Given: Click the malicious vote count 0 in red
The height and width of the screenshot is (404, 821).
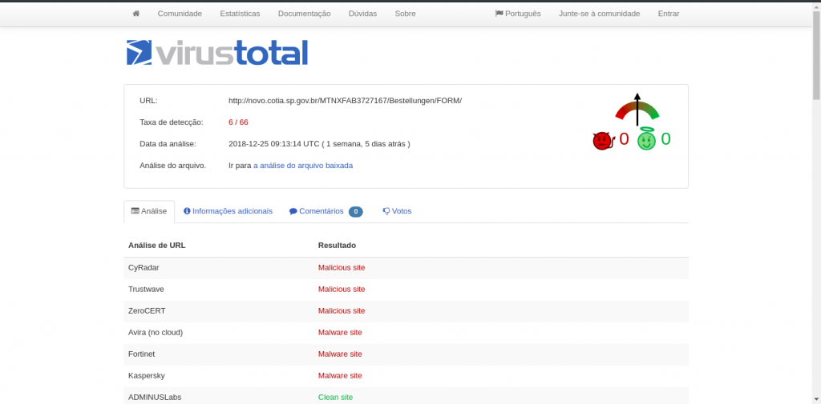Looking at the screenshot, I should tap(624, 139).
